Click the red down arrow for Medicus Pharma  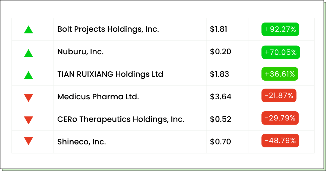(x=29, y=98)
